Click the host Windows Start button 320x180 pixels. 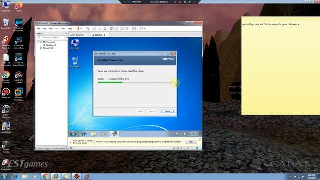[4, 176]
